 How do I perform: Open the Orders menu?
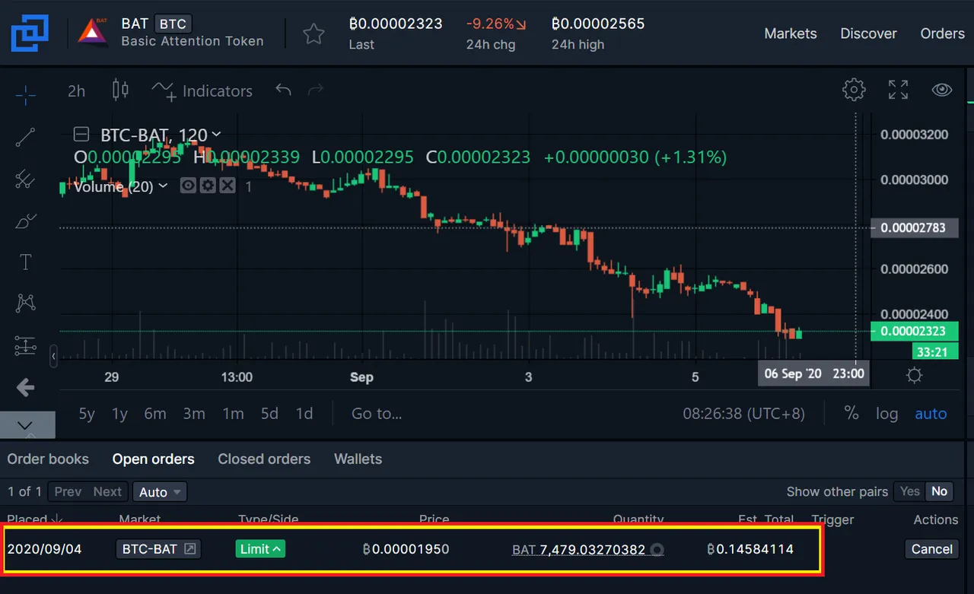click(x=942, y=33)
